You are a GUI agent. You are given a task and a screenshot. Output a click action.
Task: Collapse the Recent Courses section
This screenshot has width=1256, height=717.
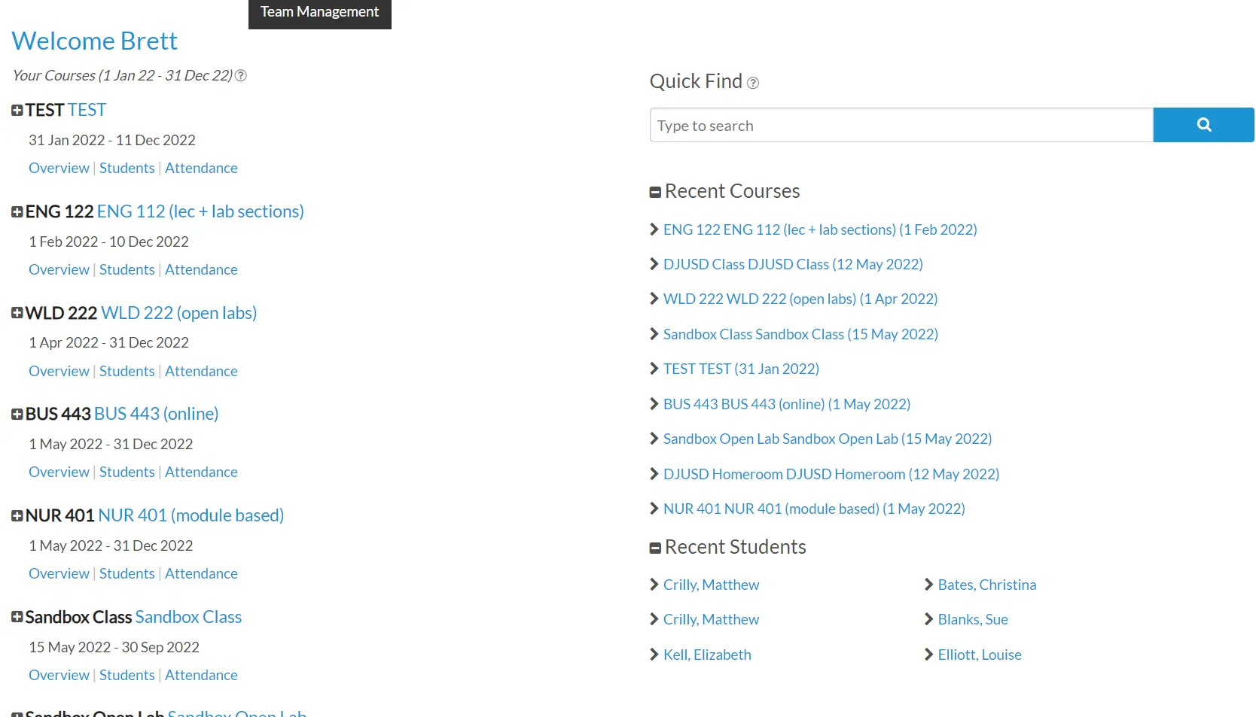point(655,193)
